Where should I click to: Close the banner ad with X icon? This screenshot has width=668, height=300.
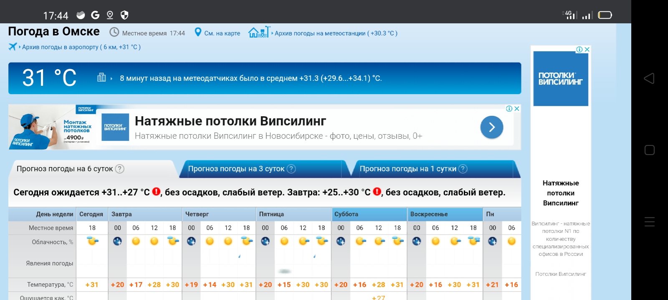pos(517,108)
